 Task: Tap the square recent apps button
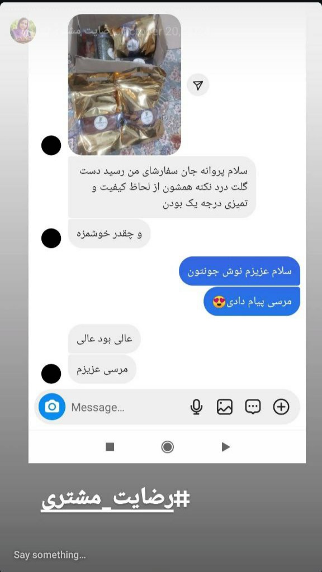(x=110, y=446)
